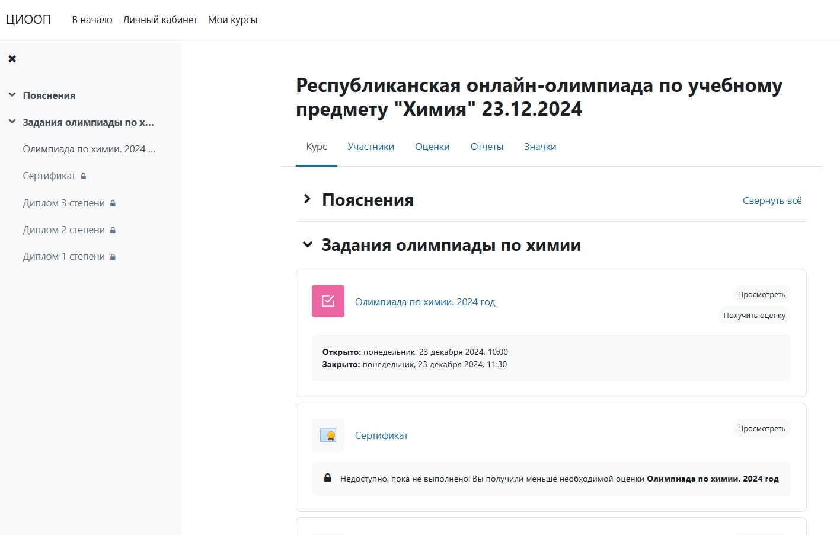Image resolution: width=840 pixels, height=535 pixels.
Task: Click the Свернуть всё link
Action: pyautogui.click(x=772, y=200)
